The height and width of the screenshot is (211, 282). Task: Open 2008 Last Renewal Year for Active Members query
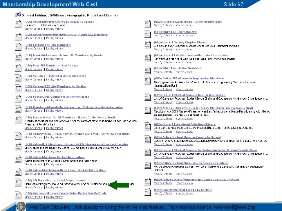tap(204, 108)
